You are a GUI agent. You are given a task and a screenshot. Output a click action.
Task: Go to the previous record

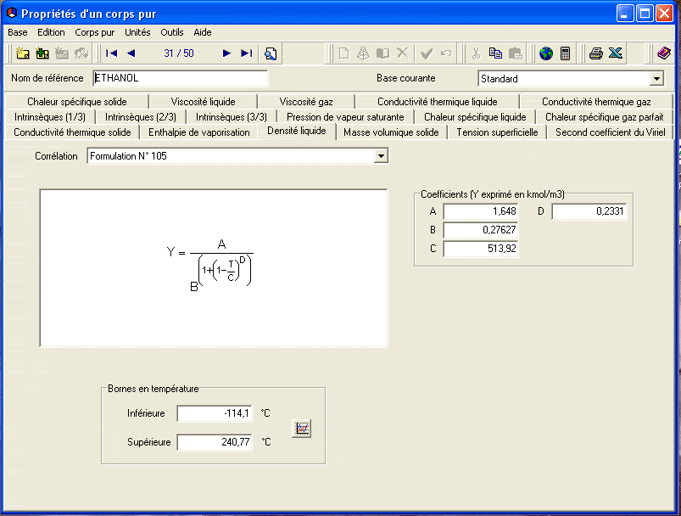[131, 53]
